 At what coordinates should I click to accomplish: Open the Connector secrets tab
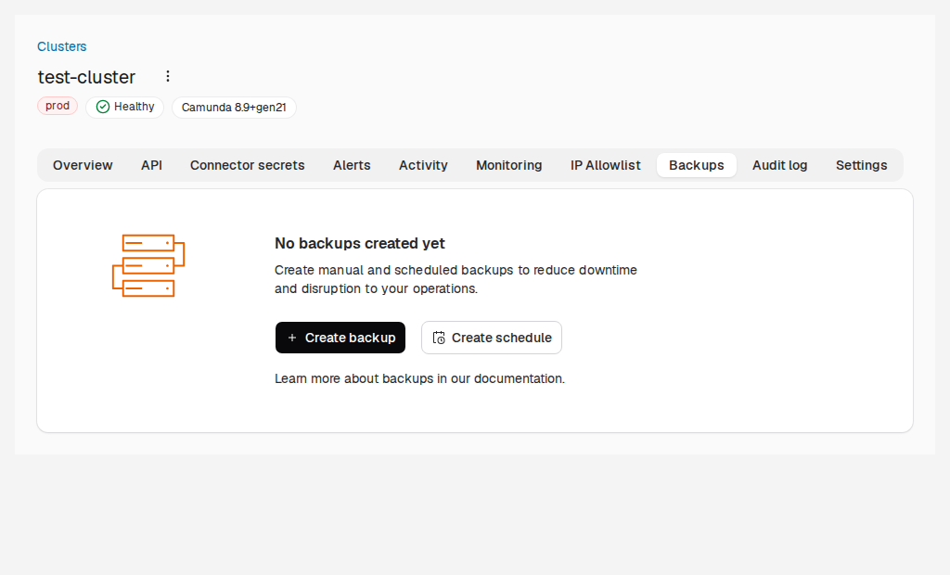247,165
